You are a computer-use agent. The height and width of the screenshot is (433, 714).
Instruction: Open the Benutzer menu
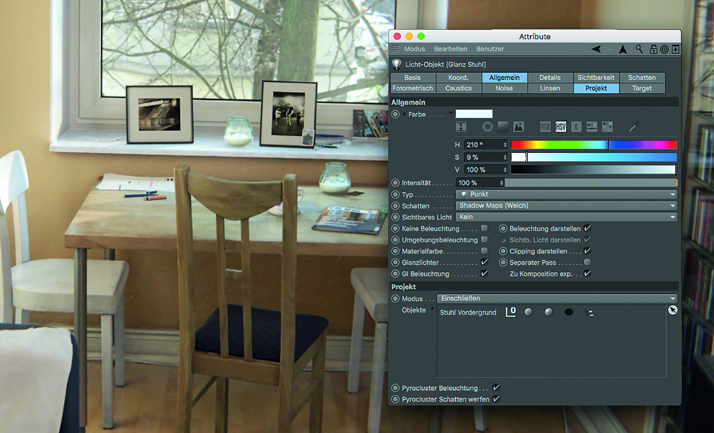point(490,49)
